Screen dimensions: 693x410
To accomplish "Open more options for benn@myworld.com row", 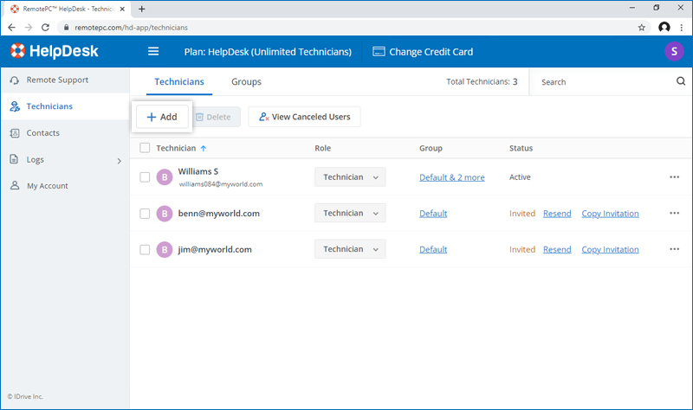I will click(674, 214).
